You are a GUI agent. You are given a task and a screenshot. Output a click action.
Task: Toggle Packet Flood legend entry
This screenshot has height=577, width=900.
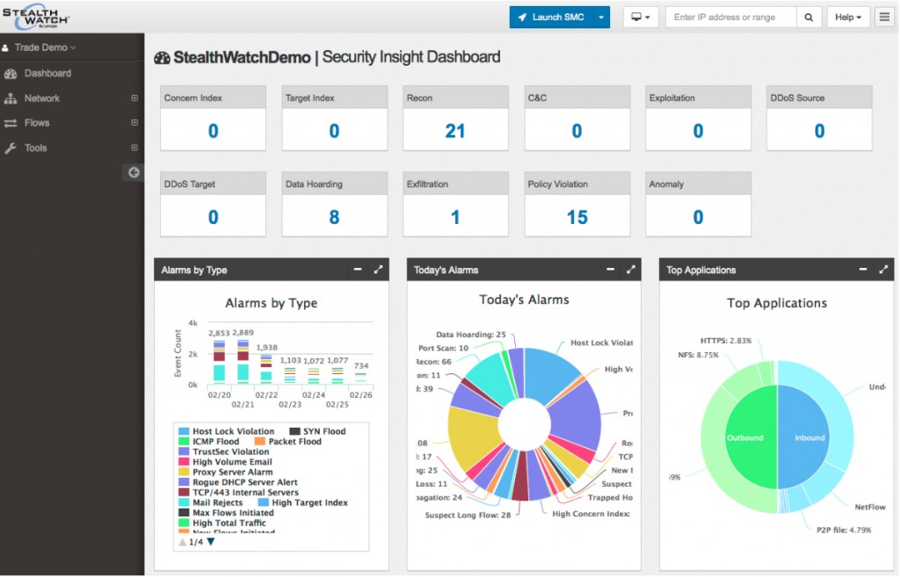click(288, 442)
